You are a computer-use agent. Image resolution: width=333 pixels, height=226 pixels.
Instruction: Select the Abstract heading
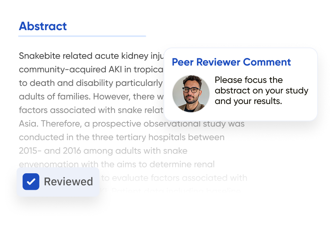[x=43, y=26]
